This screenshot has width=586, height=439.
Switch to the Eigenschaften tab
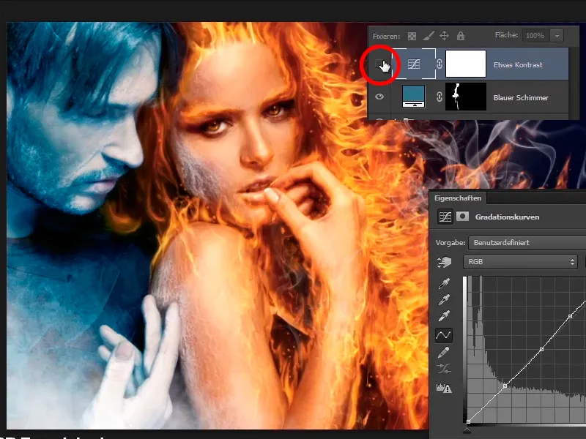[457, 198]
